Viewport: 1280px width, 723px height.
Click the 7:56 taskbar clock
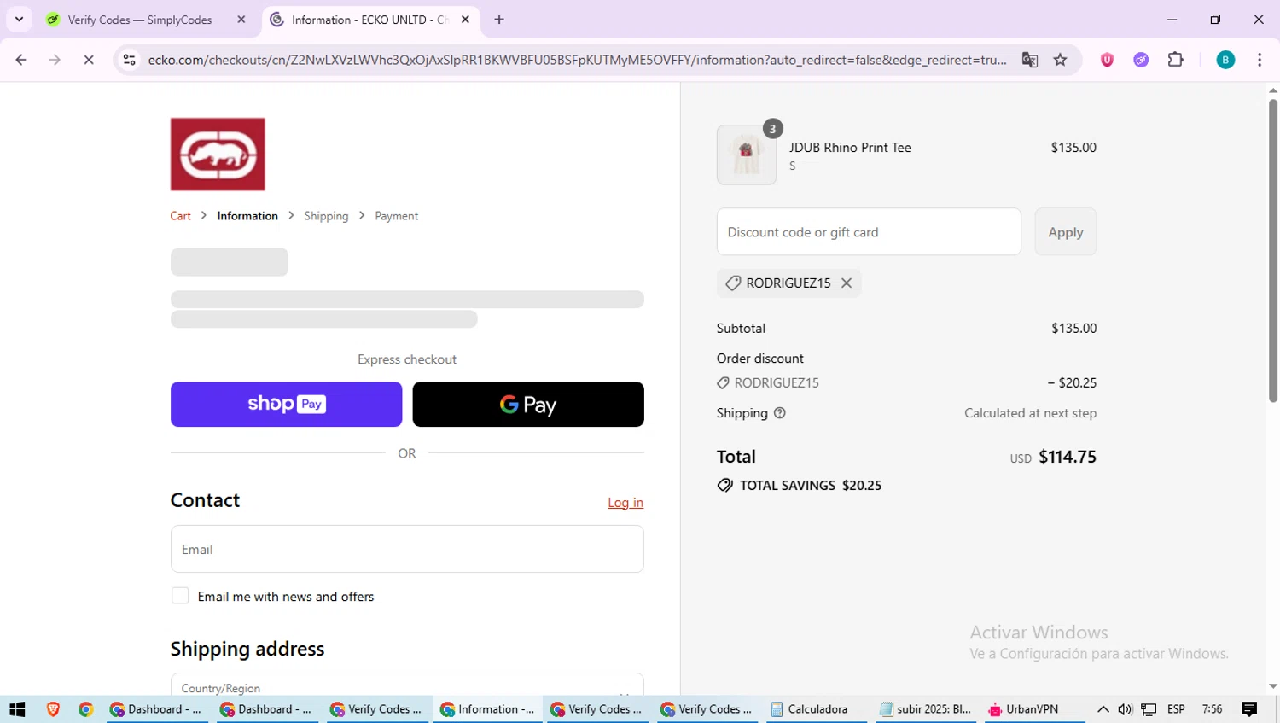coord(1212,709)
